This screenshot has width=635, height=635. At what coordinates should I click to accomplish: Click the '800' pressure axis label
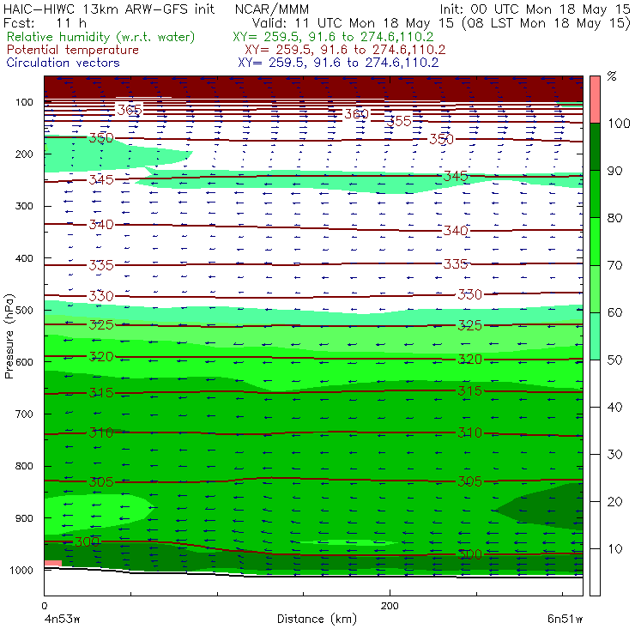(24, 466)
